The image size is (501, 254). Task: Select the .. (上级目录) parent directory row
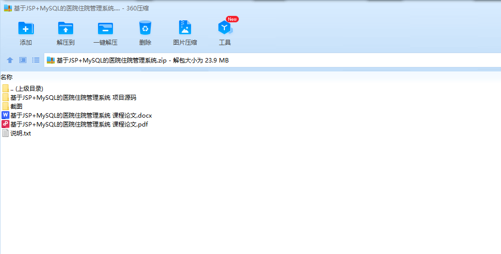[x=22, y=89]
